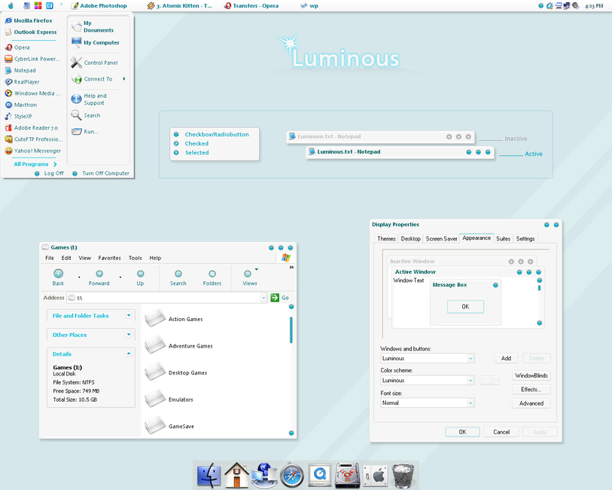Screen dimensions: 612x490
Task: Launch Opera from the Start menu
Action: (x=17, y=47)
